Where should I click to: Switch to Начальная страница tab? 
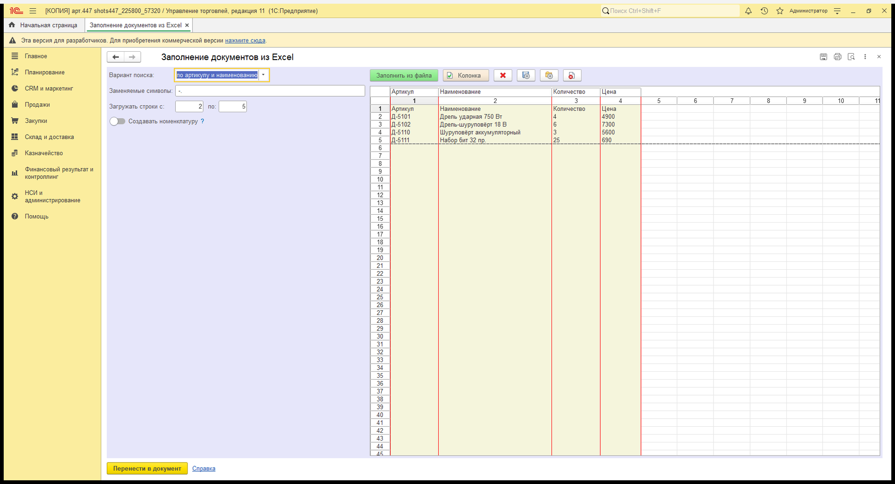(43, 25)
